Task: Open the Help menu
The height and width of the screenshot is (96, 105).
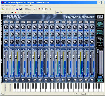Action: 31,6
